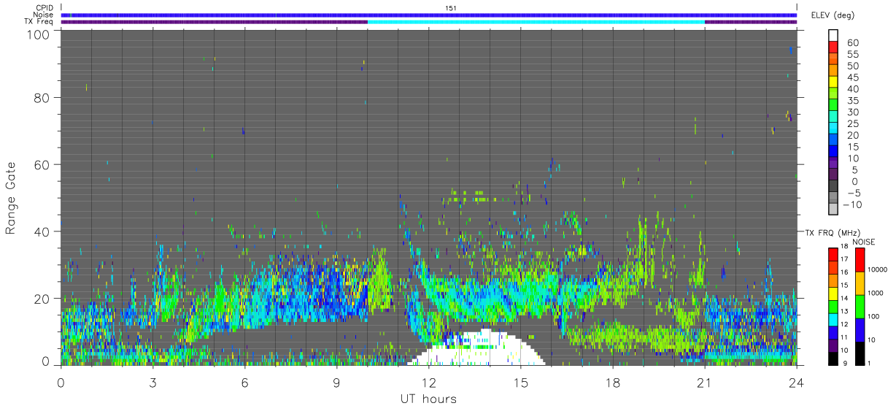
Task: Click the red swatch in NOISE colorbar
Action: pos(860,260)
